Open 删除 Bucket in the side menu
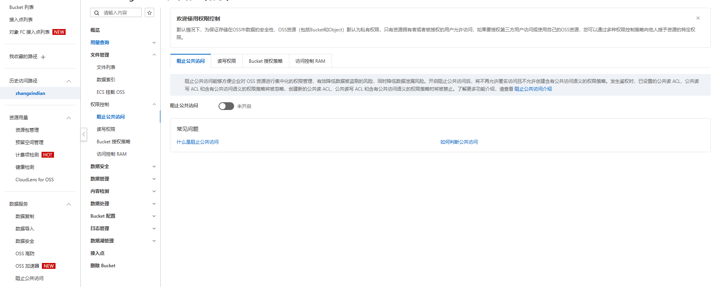Viewport: 712px width, 287px height. pos(103,266)
